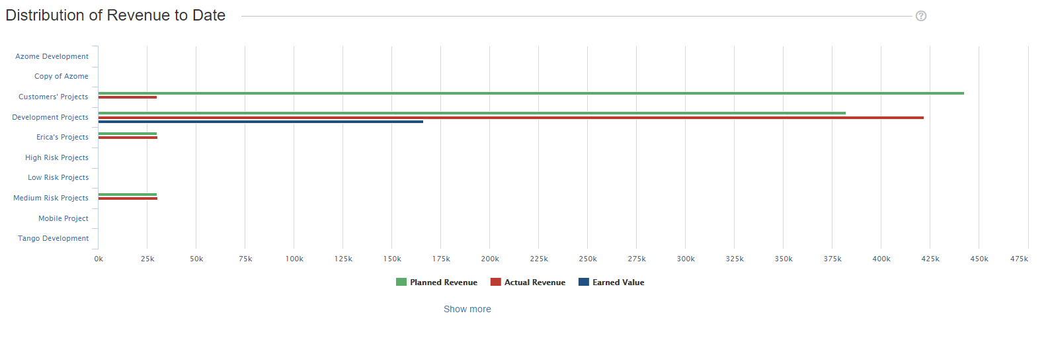
Task: Click the help question mark icon
Action: pyautogui.click(x=920, y=16)
